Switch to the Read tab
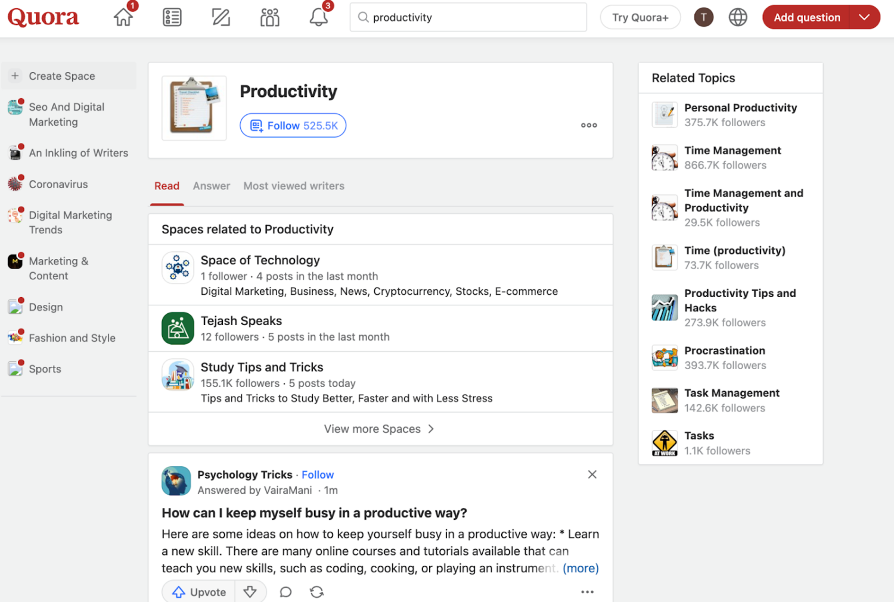 tap(167, 186)
